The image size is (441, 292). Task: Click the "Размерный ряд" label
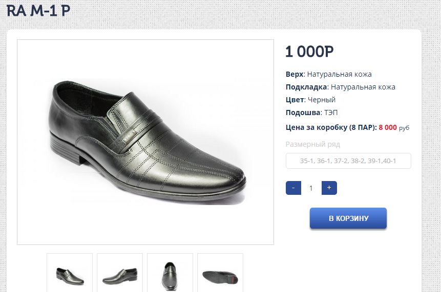pyautogui.click(x=312, y=144)
